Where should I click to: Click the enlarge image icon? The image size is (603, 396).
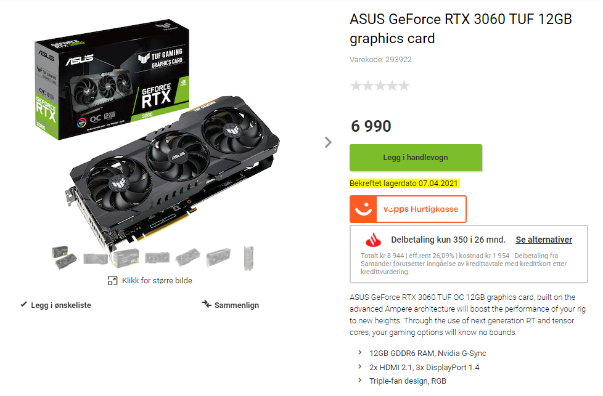112,281
